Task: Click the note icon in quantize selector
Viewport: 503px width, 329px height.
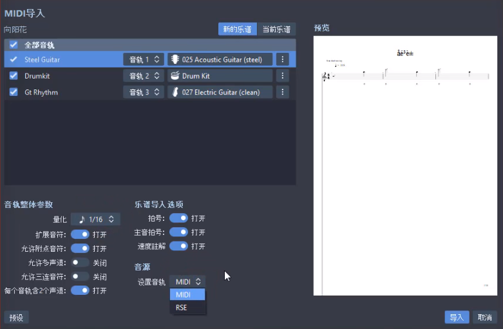Action: [82, 220]
